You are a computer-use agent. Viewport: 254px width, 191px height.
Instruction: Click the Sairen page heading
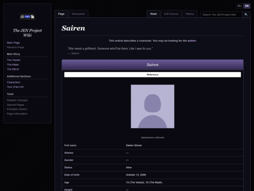click(73, 28)
